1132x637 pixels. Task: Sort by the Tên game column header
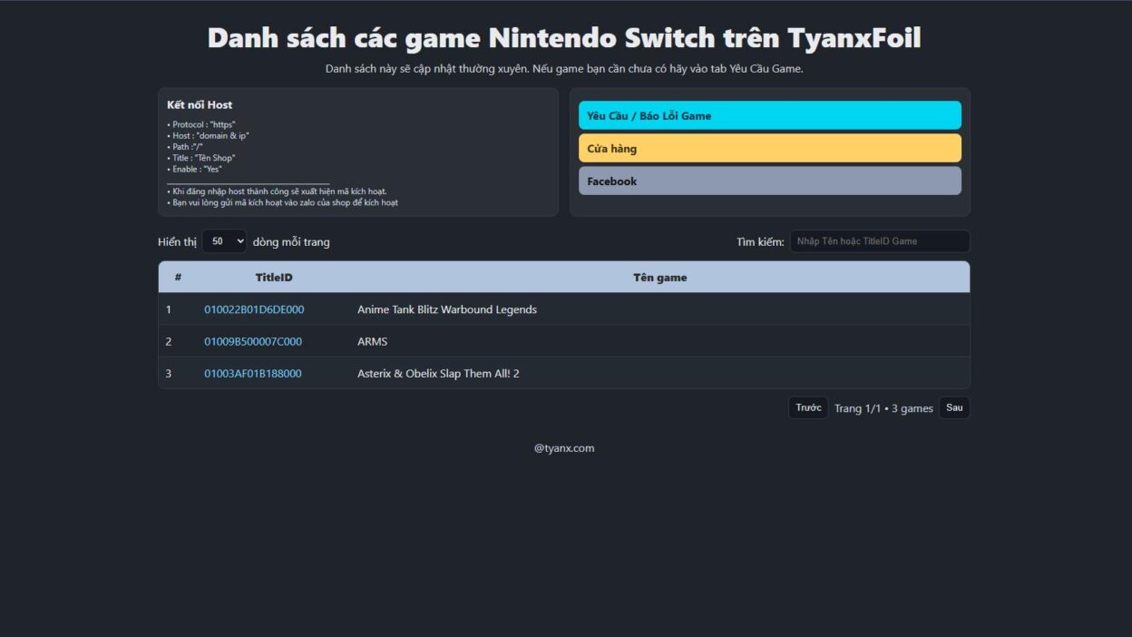pos(659,278)
